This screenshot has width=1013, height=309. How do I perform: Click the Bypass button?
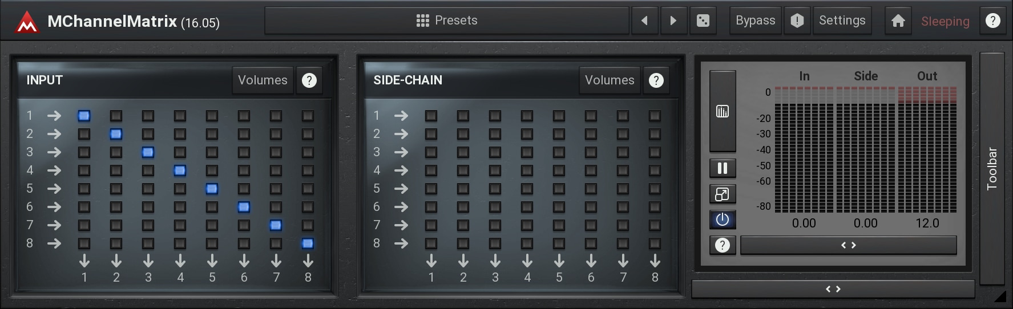pyautogui.click(x=756, y=21)
